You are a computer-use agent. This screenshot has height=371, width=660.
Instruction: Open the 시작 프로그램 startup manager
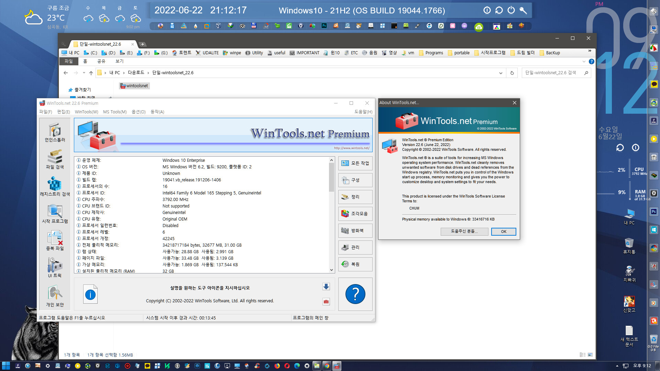pos(55,214)
